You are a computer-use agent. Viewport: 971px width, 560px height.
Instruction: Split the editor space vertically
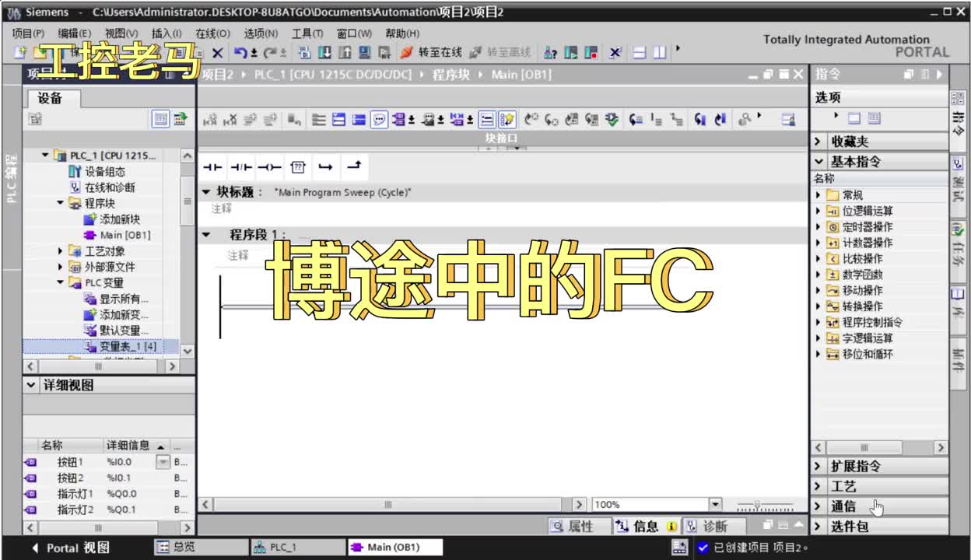(x=660, y=53)
